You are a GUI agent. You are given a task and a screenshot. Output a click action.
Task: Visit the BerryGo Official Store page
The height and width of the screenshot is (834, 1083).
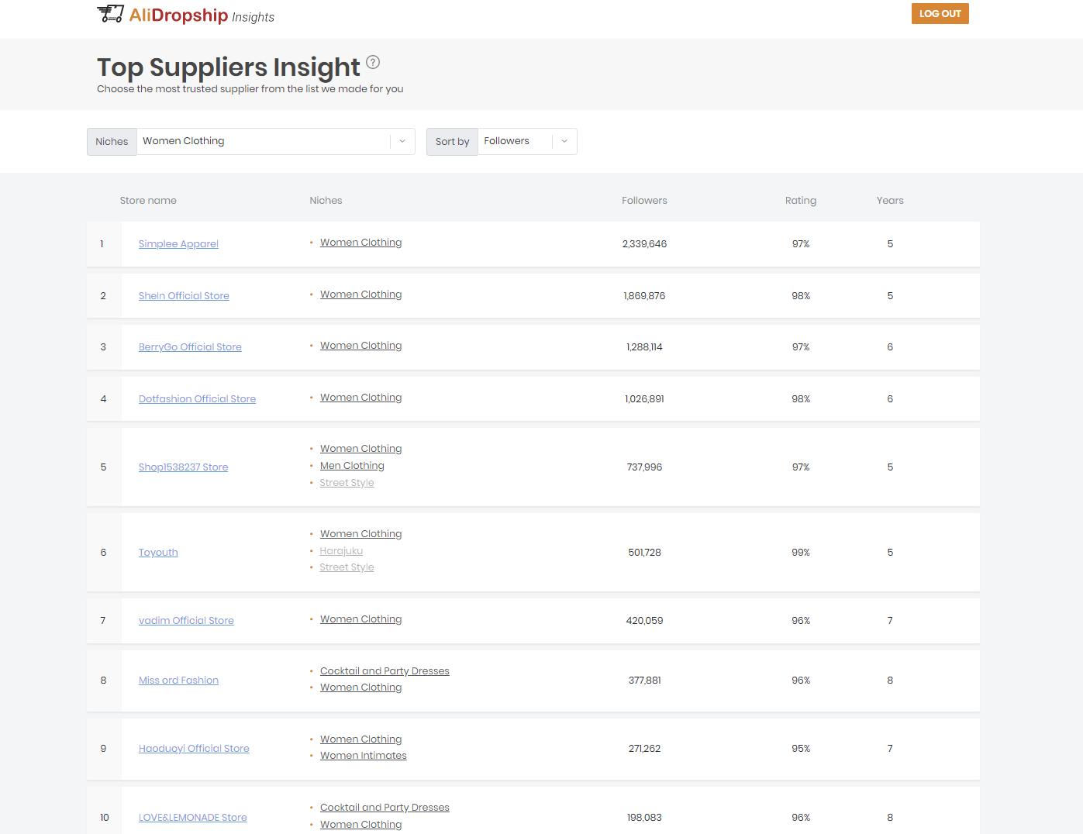click(x=190, y=346)
